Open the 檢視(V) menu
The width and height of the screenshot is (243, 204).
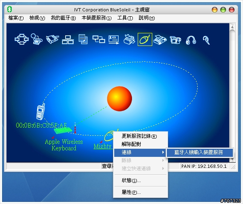coord(37,18)
